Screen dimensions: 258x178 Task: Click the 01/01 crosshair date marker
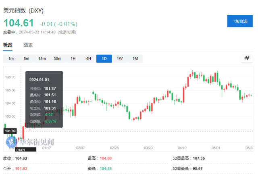(21, 149)
